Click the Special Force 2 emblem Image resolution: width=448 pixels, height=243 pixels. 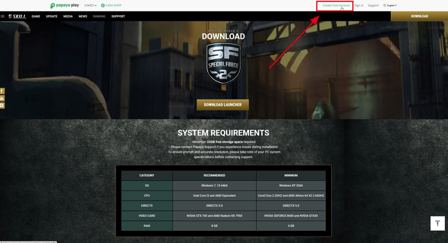(x=223, y=64)
